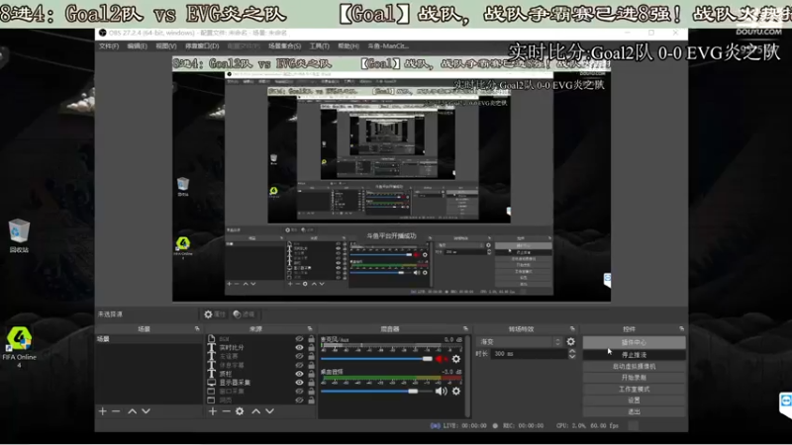Click the OBS logo in title bar
Viewport: 792px width, 445px height.
[103, 33]
